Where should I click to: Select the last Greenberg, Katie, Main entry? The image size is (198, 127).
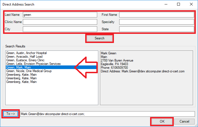pos(21,82)
